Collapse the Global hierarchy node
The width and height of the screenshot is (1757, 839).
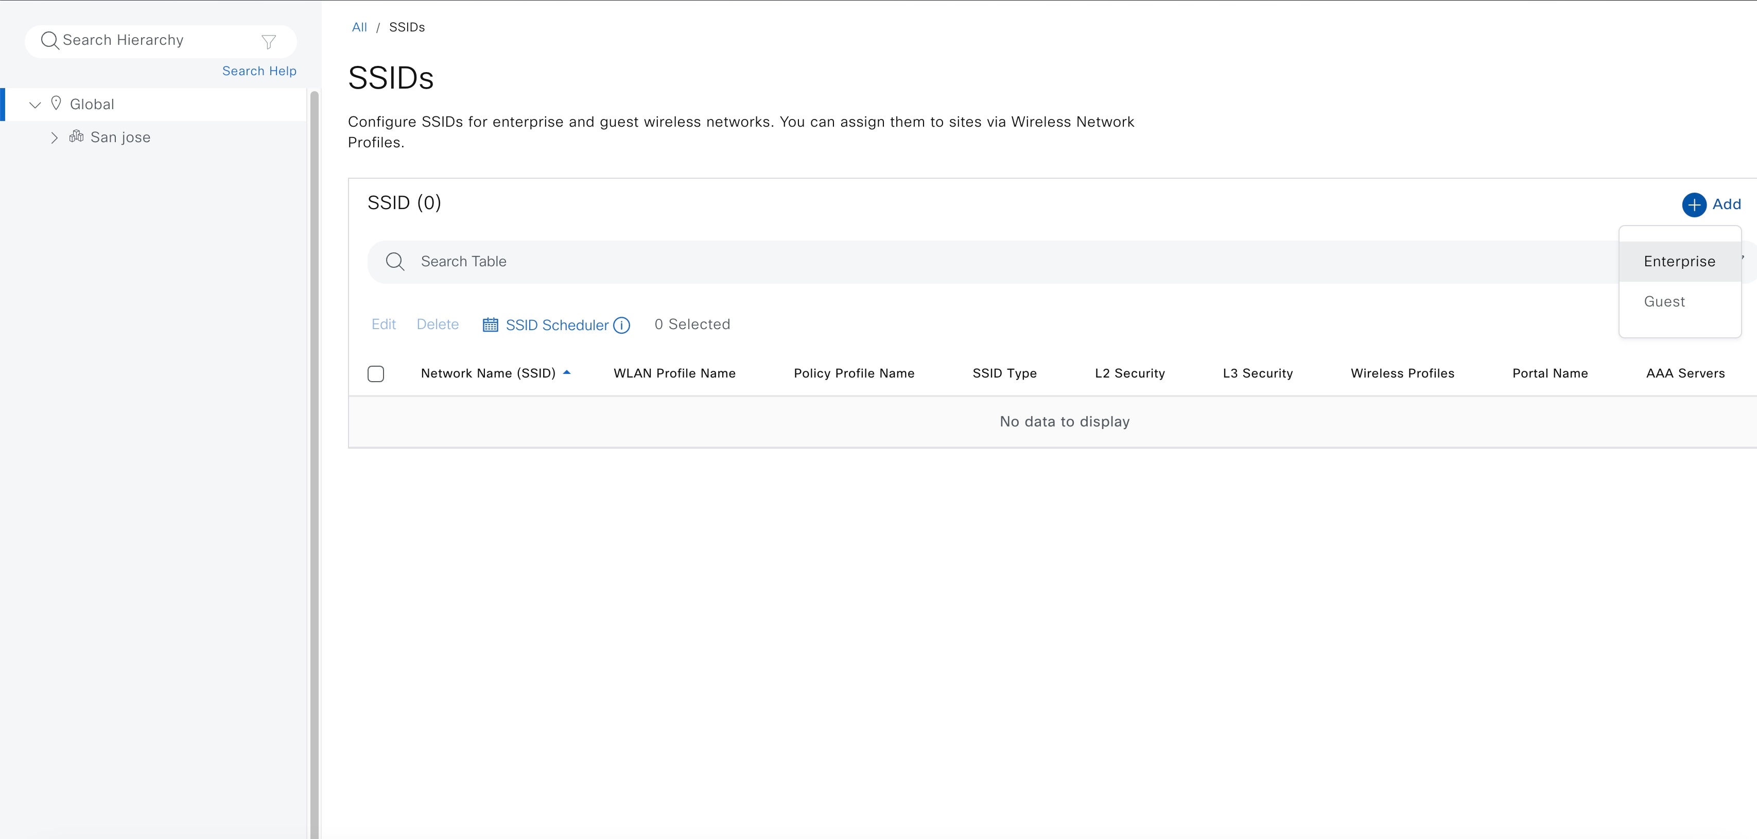point(36,105)
